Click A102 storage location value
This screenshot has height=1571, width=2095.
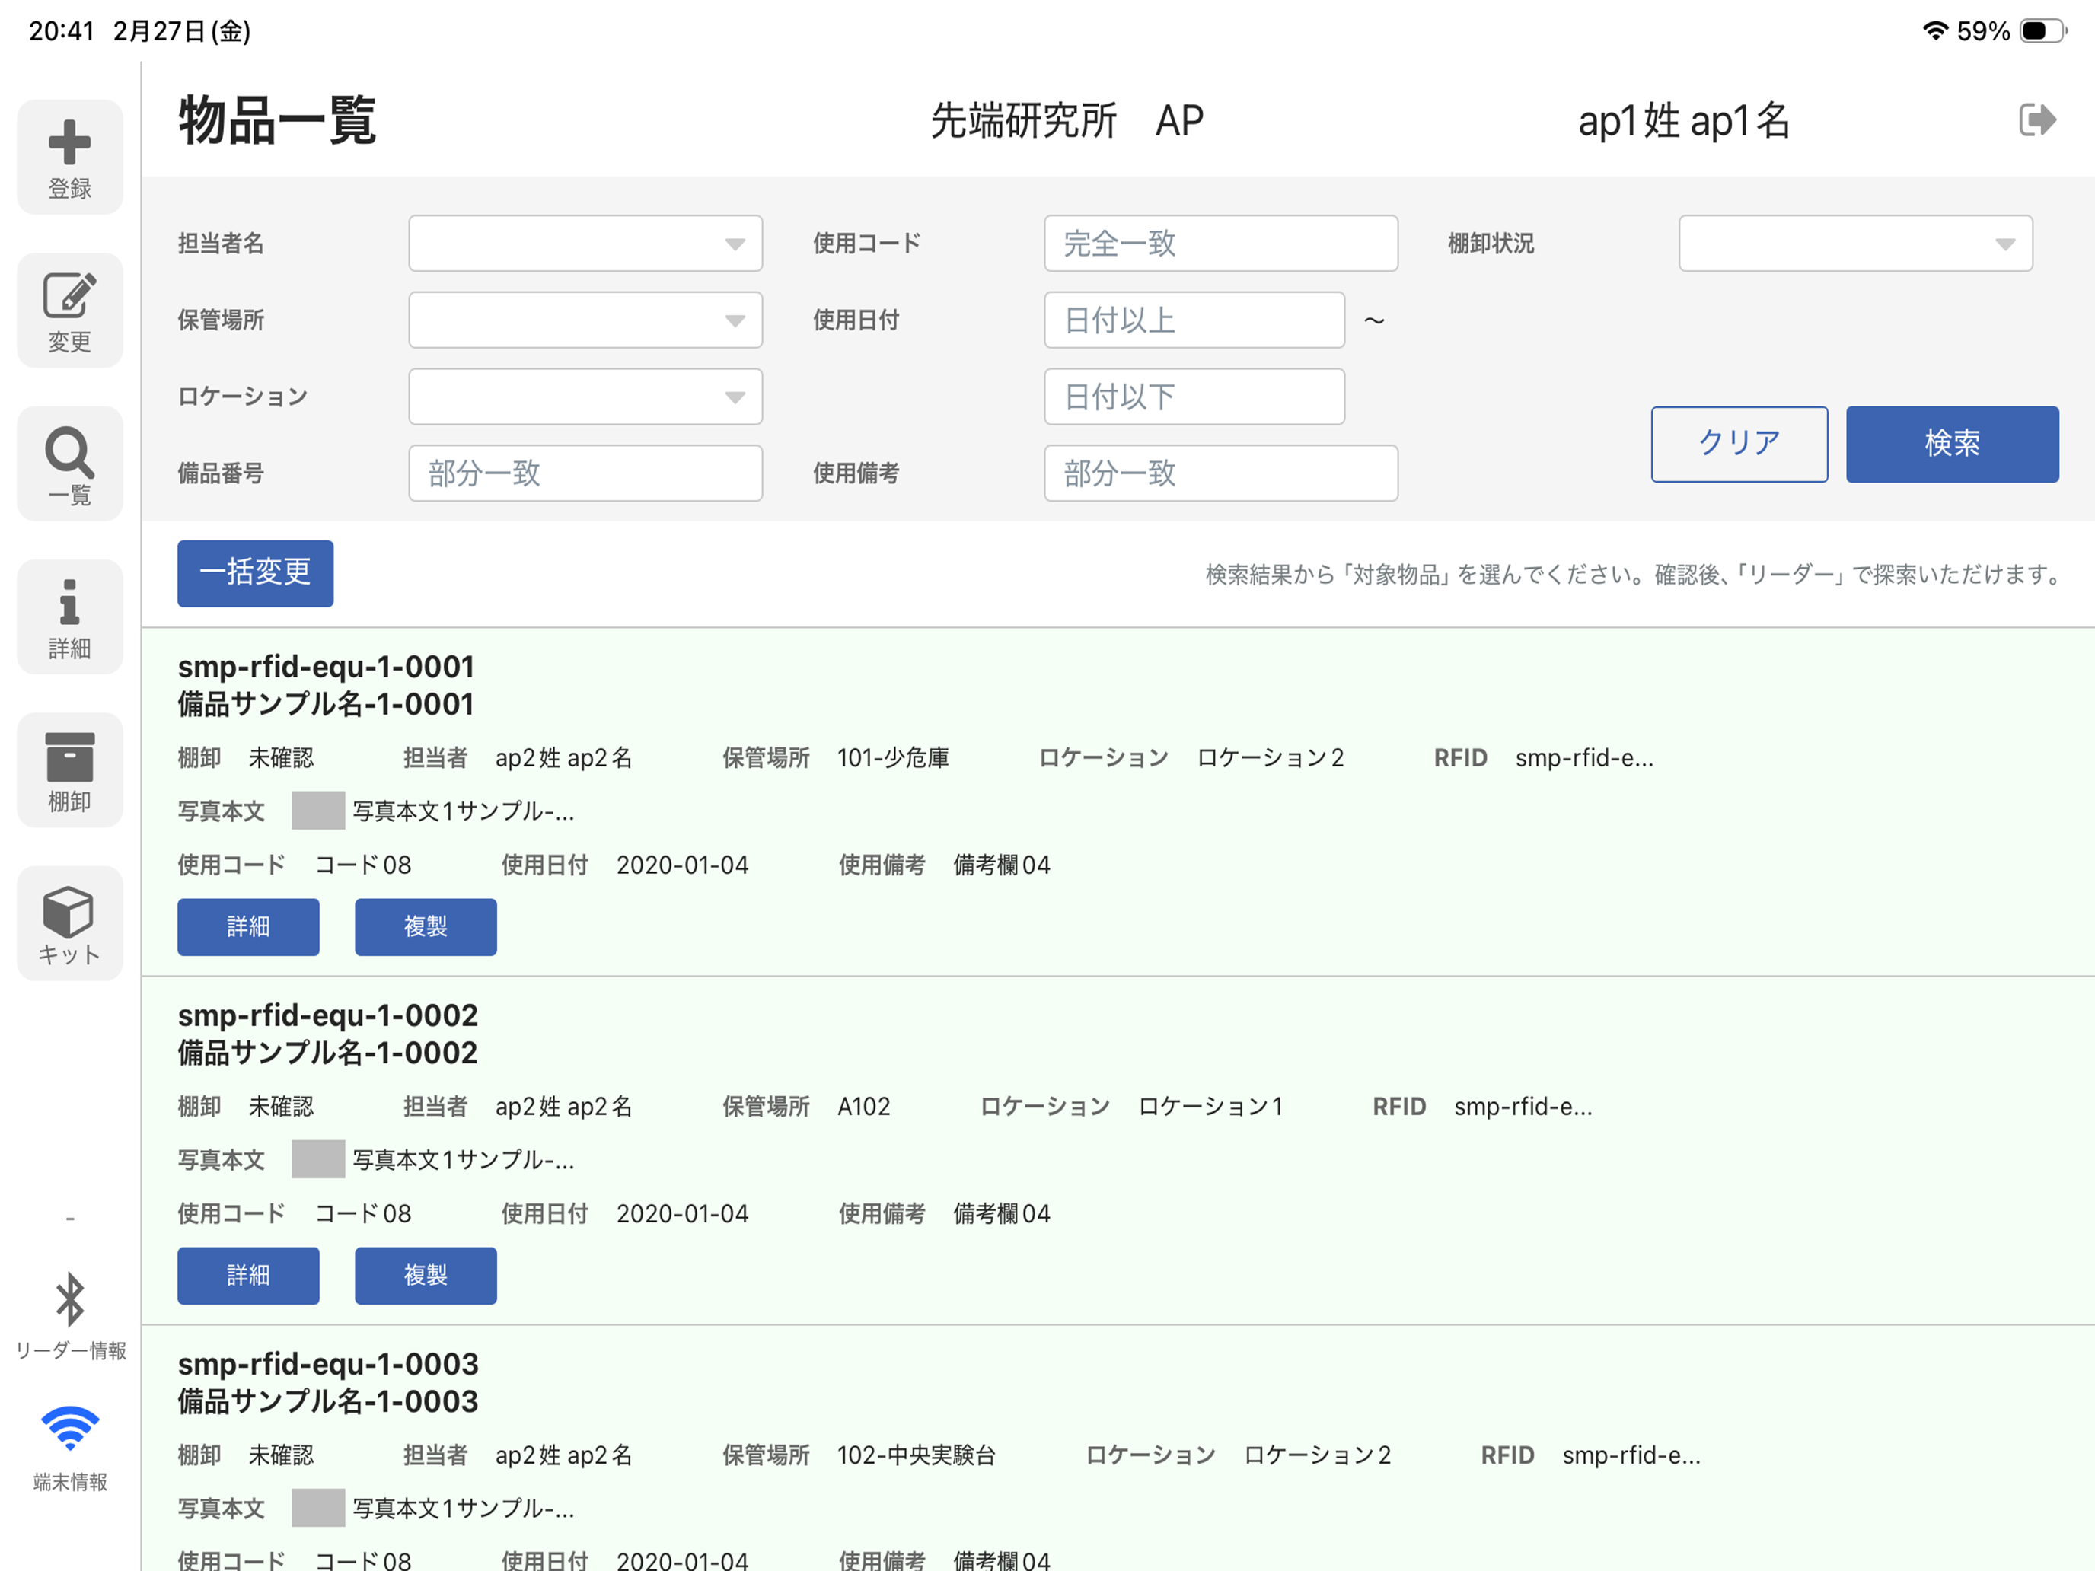(x=864, y=1106)
